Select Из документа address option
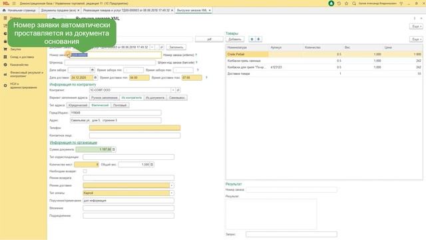The width and height of the screenshot is (426, 240). click(x=155, y=98)
